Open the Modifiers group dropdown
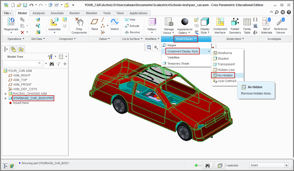This screenshot has height=171, width=294. pyautogui.click(x=152, y=39)
